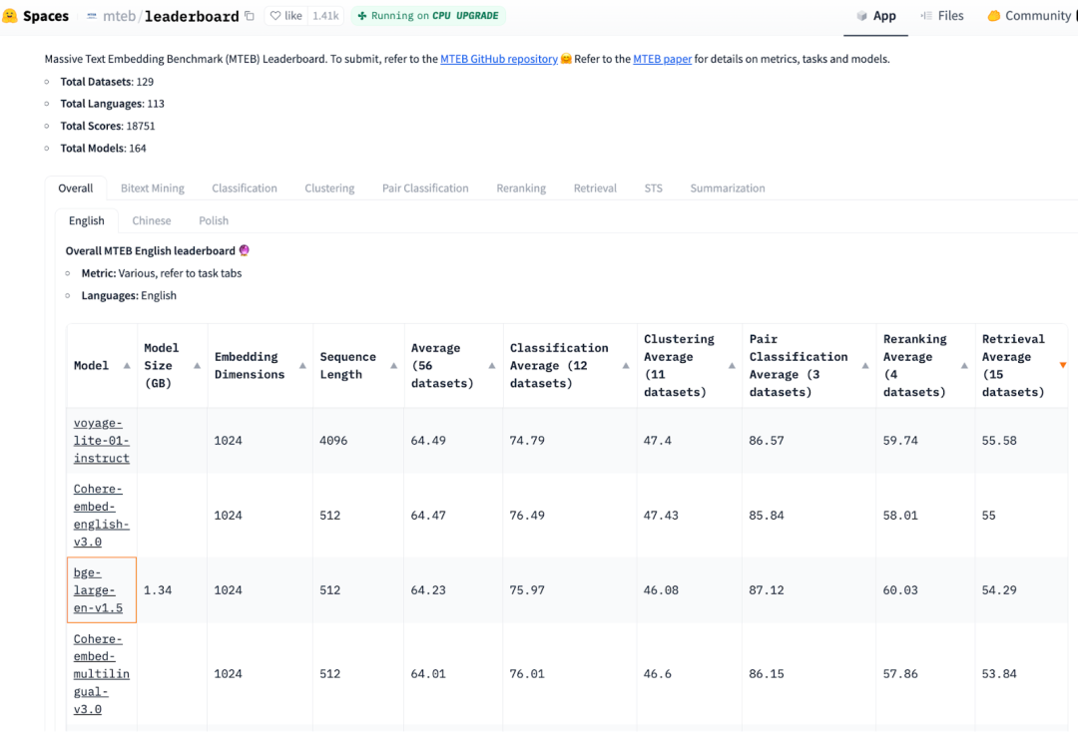Sort by Sequence Length column arrow
This screenshot has height=732, width=1078.
pos(394,366)
